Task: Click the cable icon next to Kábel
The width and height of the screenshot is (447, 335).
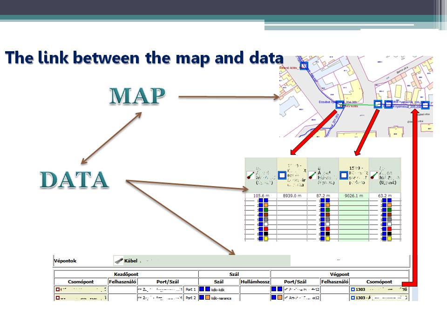Action: [119, 261]
